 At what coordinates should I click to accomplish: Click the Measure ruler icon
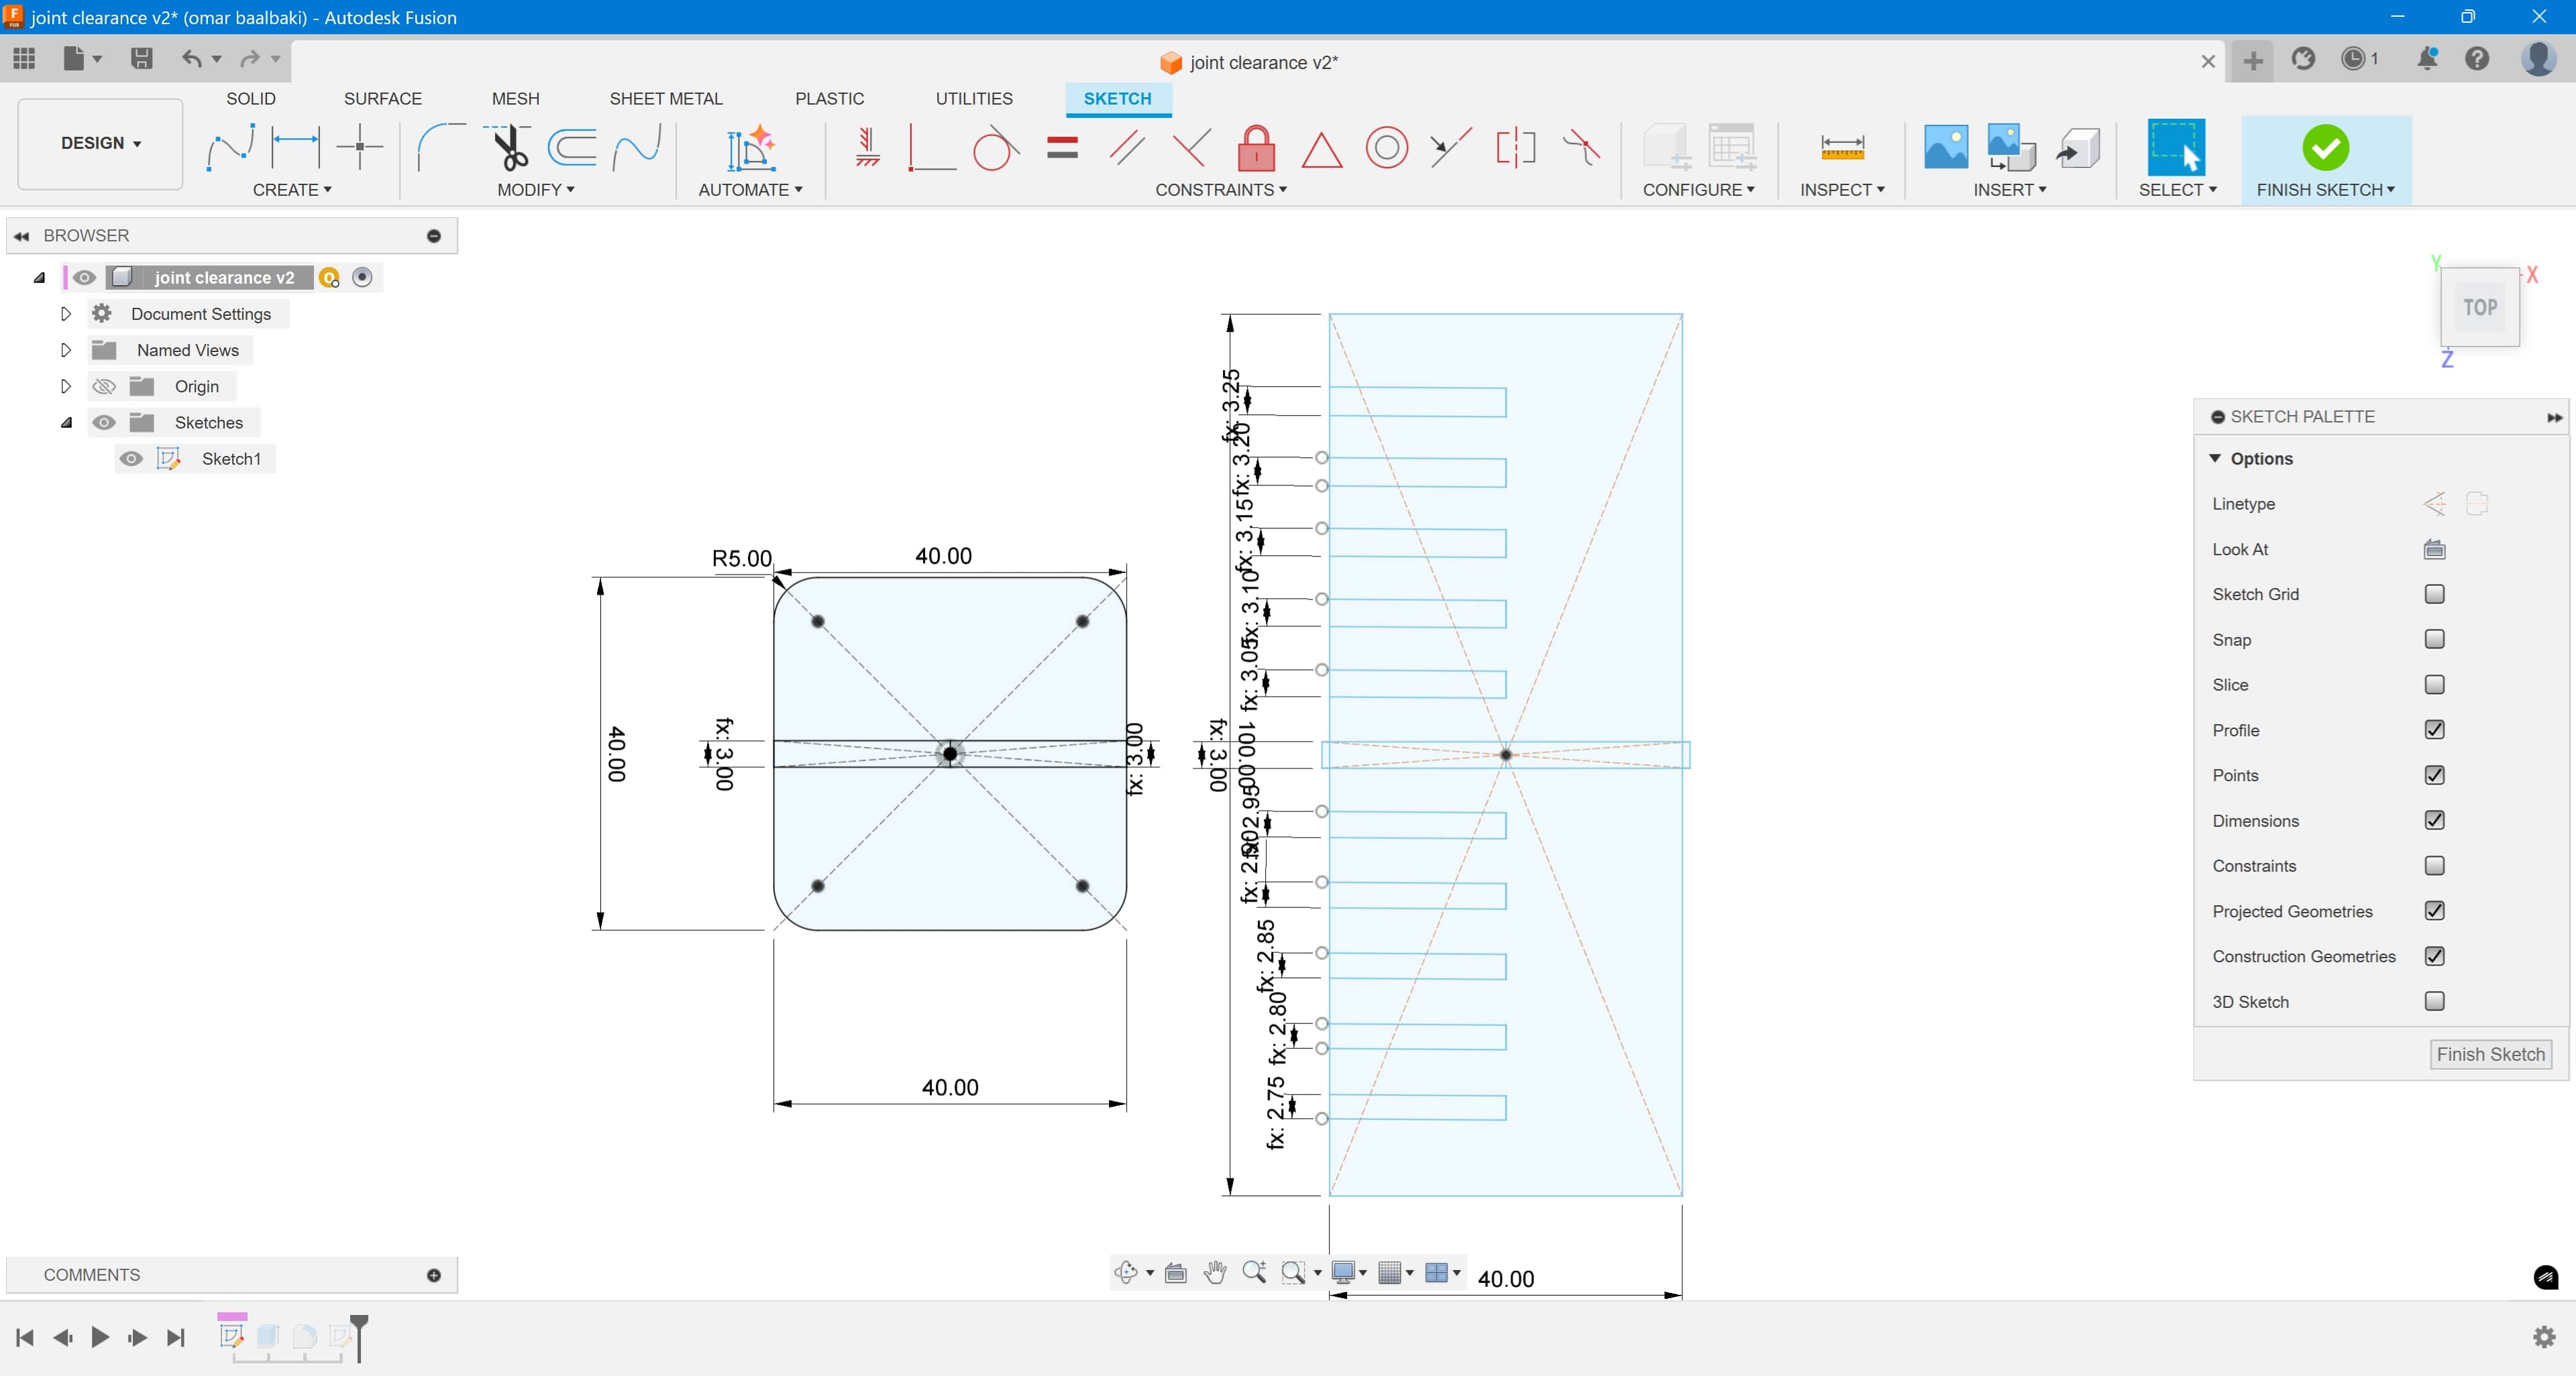(1842, 148)
